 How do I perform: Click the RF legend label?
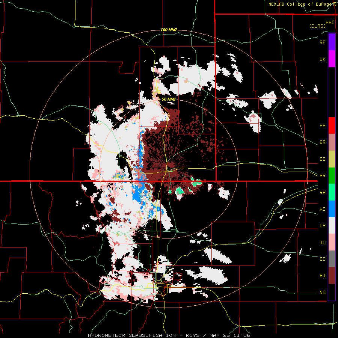[322, 42]
